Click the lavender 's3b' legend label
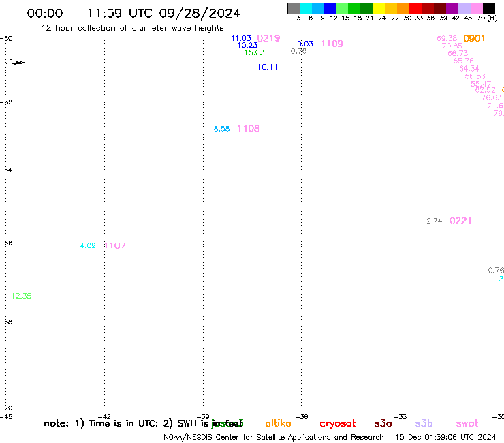This screenshot has height=443, width=504. [x=424, y=423]
